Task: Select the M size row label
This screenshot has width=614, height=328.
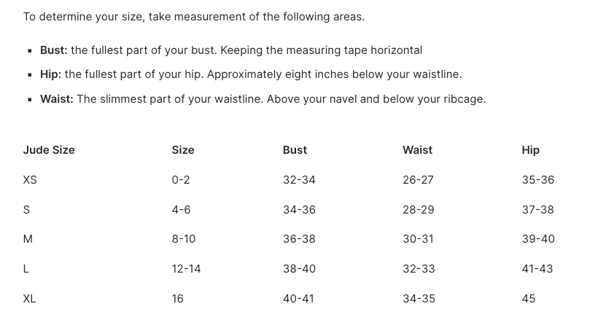Action: (x=28, y=239)
